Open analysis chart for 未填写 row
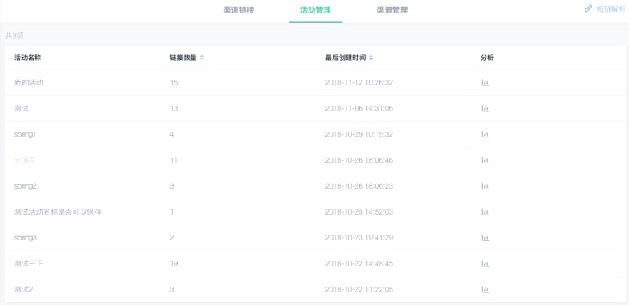629x305 pixels. coord(485,160)
